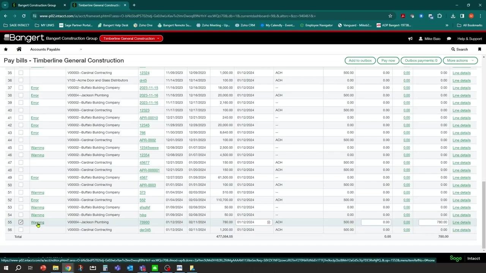
Task: Select the checkbox for row 50
Action: [21, 185]
